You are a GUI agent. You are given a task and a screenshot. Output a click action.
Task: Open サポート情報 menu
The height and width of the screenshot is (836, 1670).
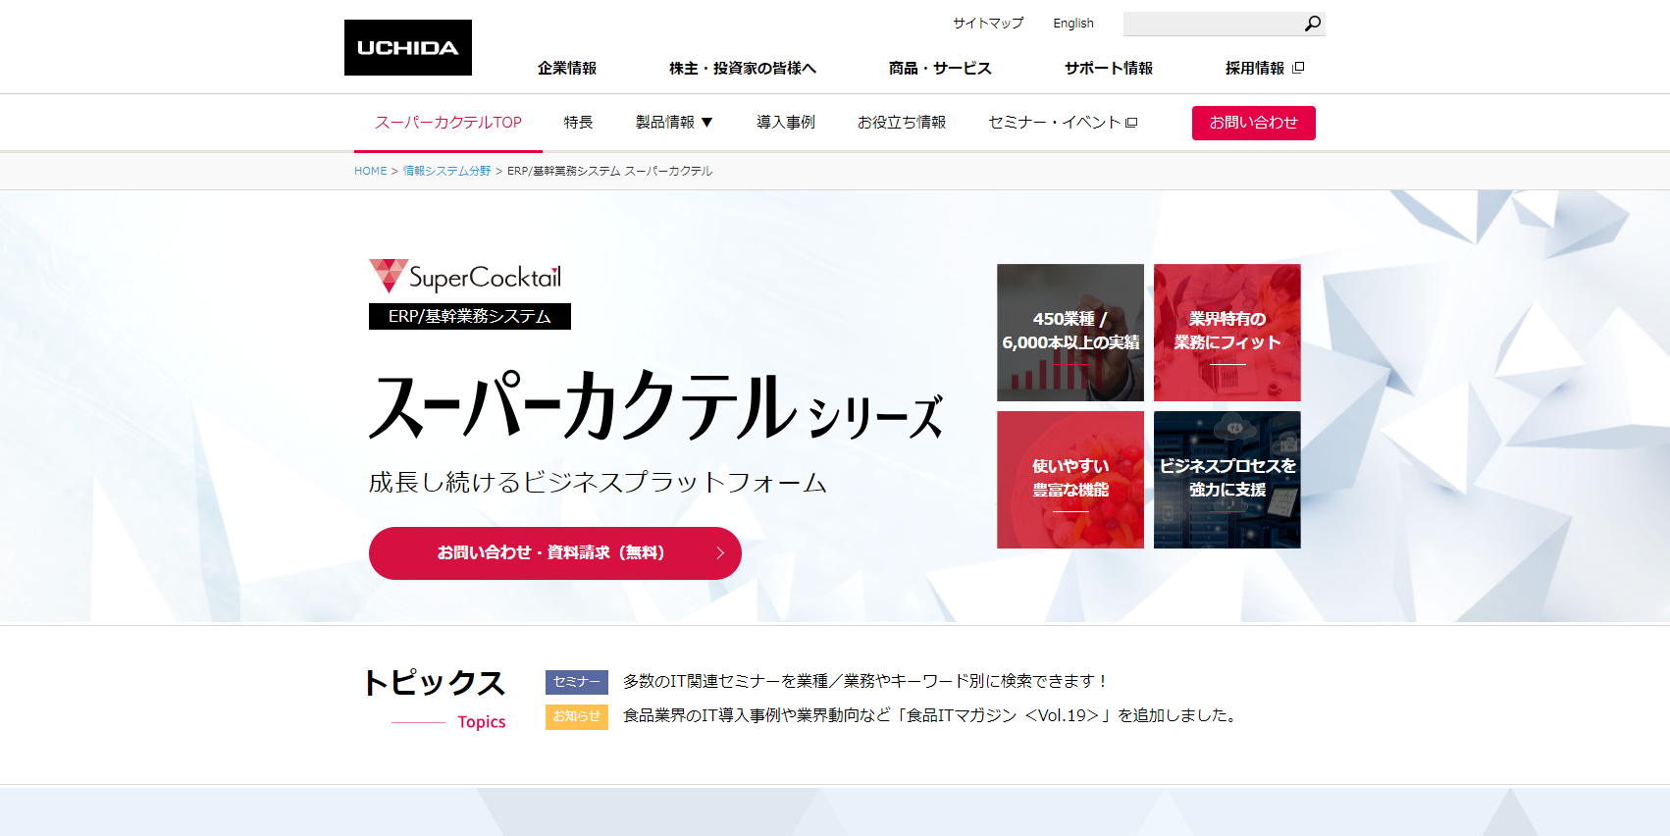(1109, 68)
